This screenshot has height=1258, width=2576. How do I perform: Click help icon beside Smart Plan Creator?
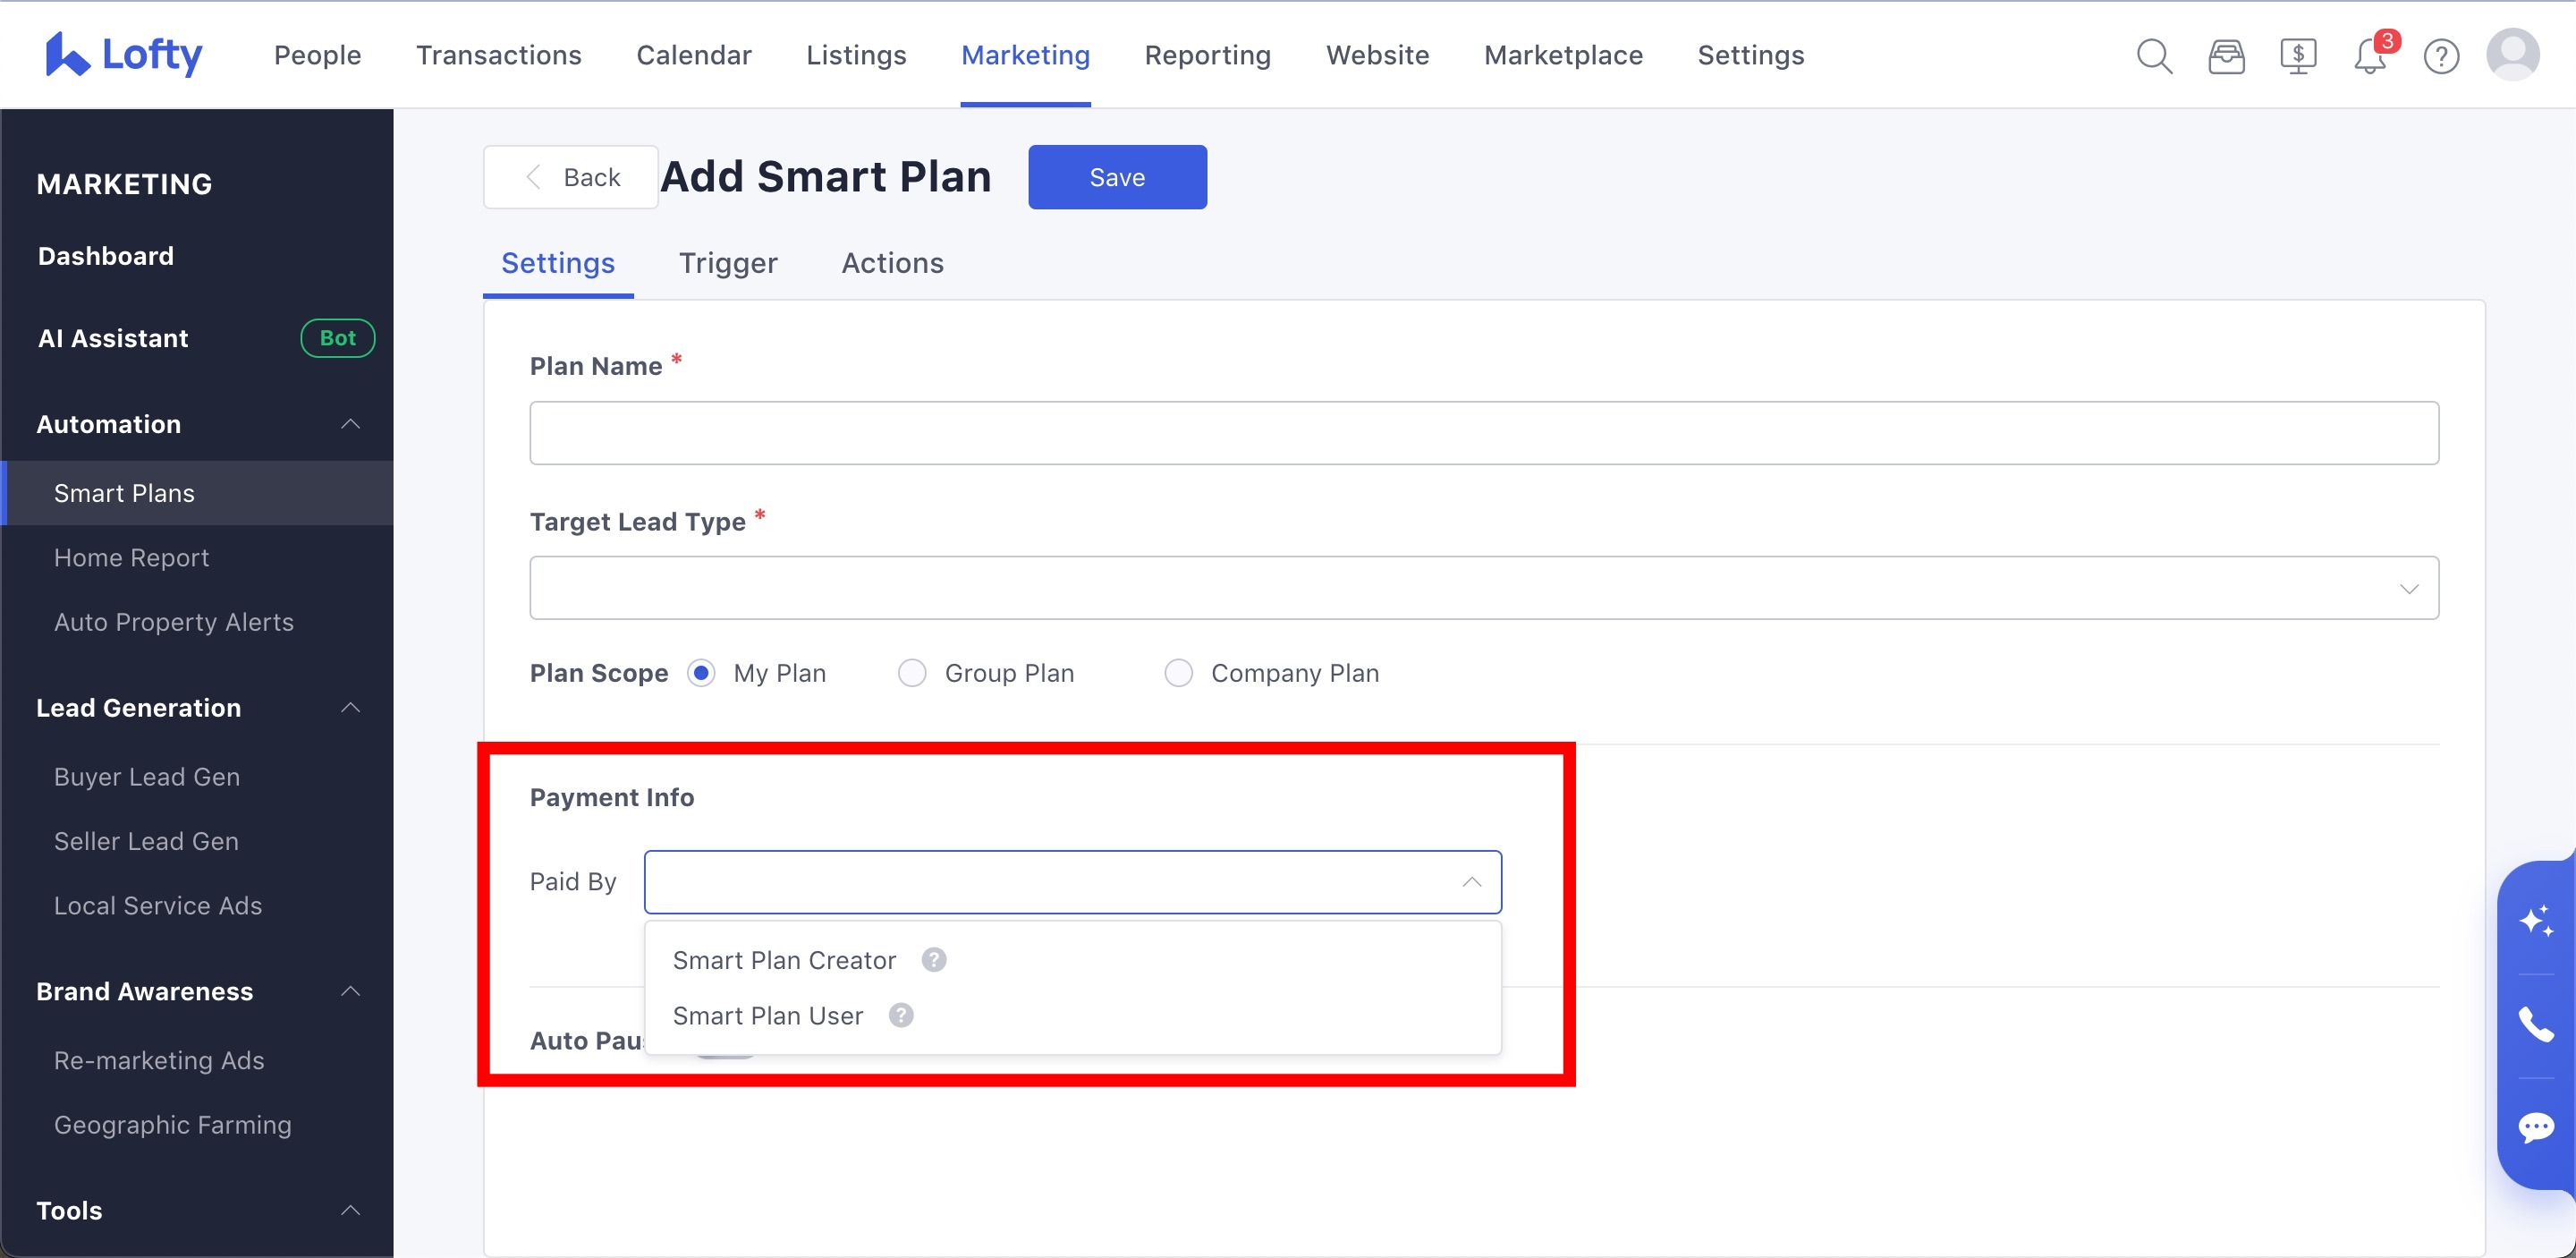(x=934, y=960)
